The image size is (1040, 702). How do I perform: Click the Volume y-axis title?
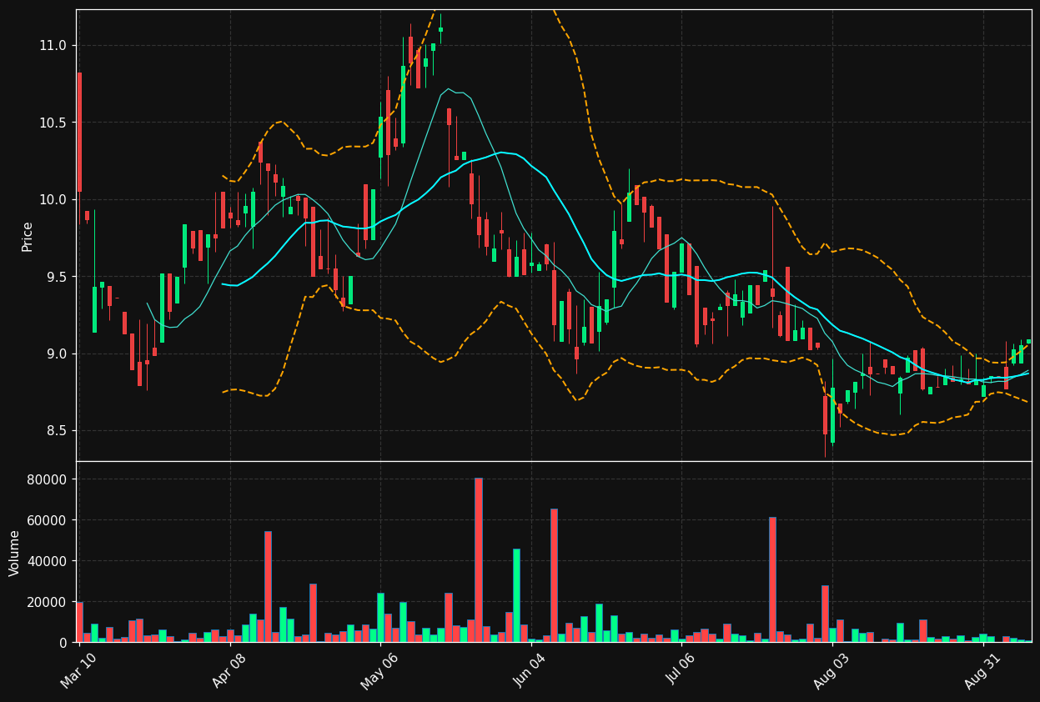pos(15,553)
